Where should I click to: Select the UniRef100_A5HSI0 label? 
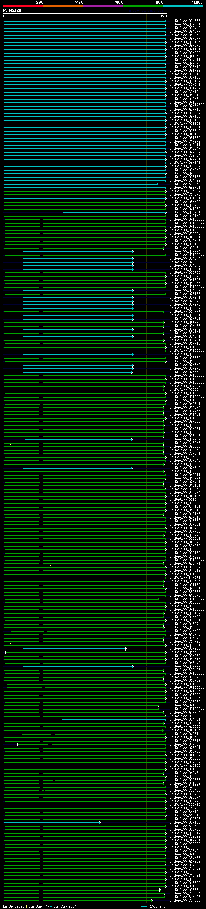pos(185,95)
